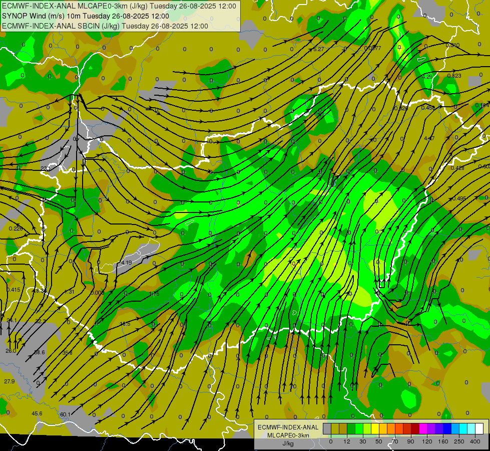Click the bright green legend swatch
The image size is (490, 451).
pyautogui.click(x=359, y=428)
